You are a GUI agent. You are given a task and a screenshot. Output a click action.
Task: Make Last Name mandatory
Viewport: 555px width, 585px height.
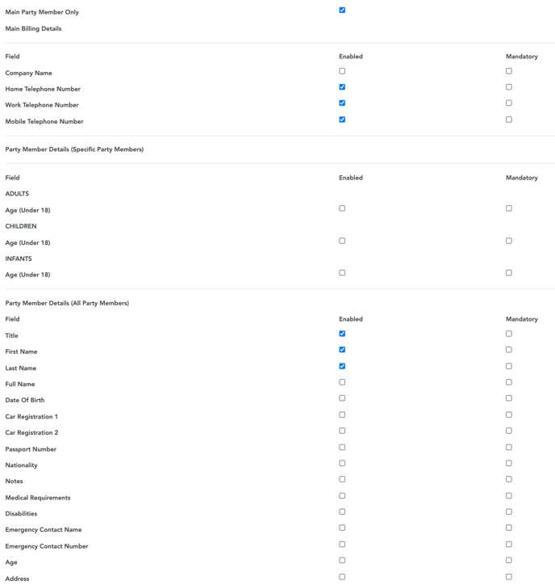(509, 366)
